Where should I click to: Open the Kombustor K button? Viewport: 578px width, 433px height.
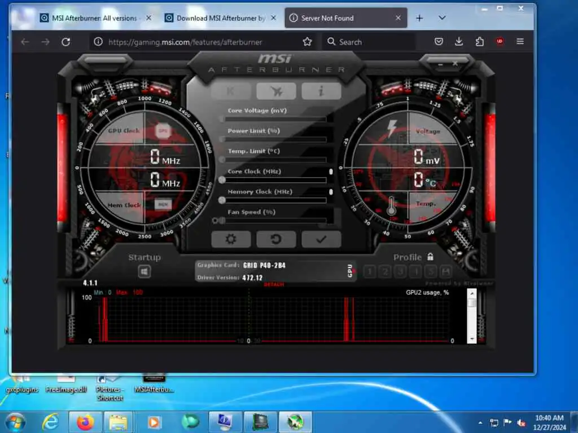coord(231,91)
